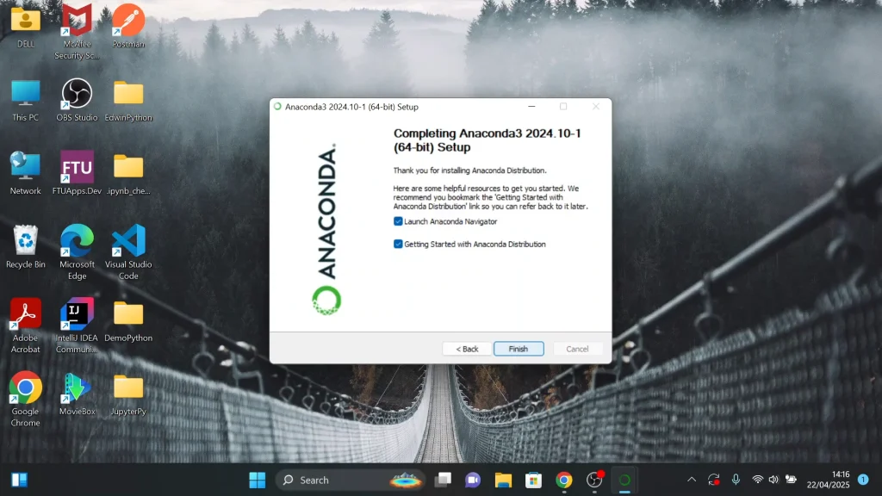Viewport: 882px width, 496px height.
Task: Select This PC desktop icon
Action: point(25,101)
